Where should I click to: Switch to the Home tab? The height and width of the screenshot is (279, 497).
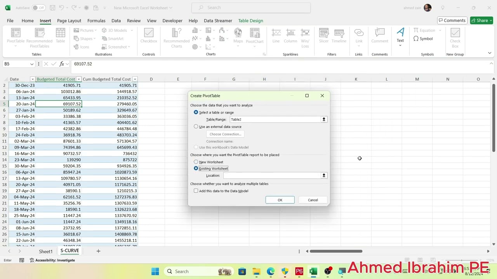coord(28,21)
